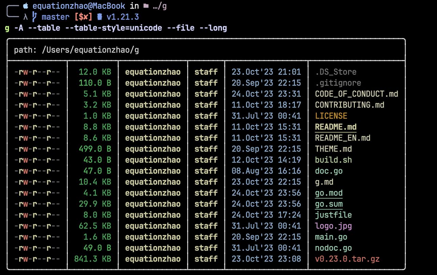Click the 12.0 KB size value

pyautogui.click(x=95, y=72)
